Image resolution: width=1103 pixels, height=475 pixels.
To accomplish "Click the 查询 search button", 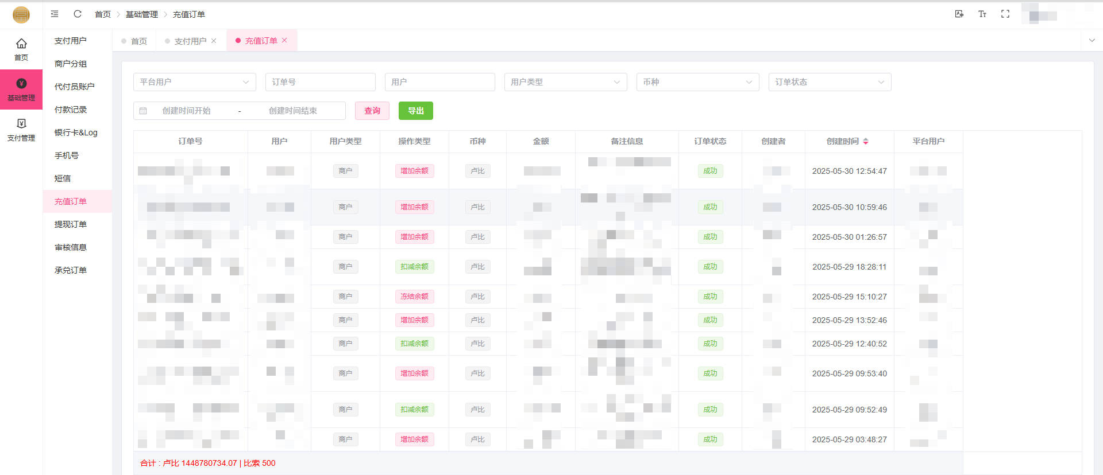I will click(x=372, y=111).
